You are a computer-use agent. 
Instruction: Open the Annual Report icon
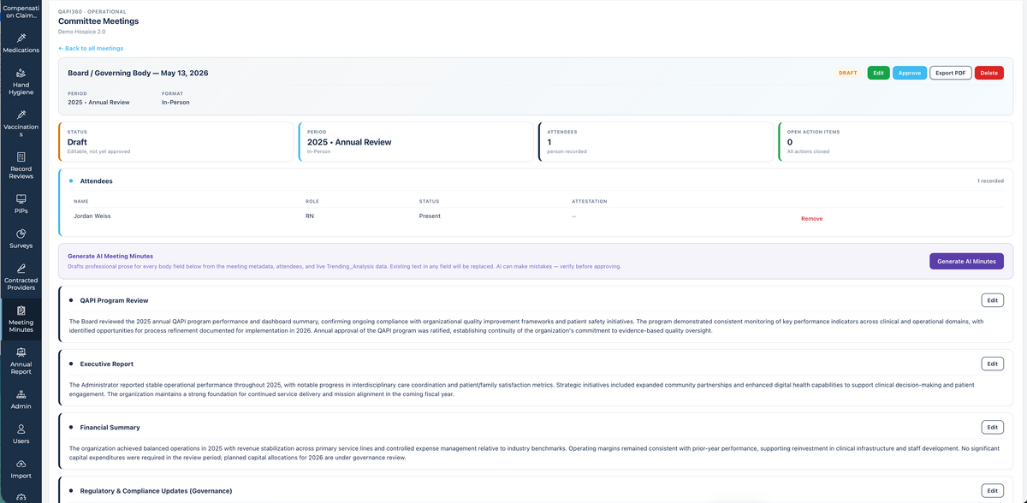(x=21, y=352)
